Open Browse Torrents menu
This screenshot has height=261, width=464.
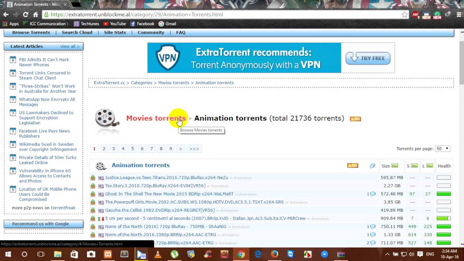pyautogui.click(x=31, y=32)
